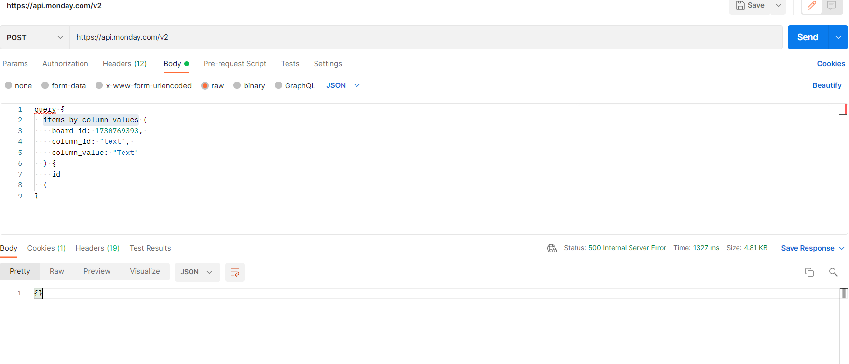
Task: Open the POST method dropdown
Action: click(35, 37)
